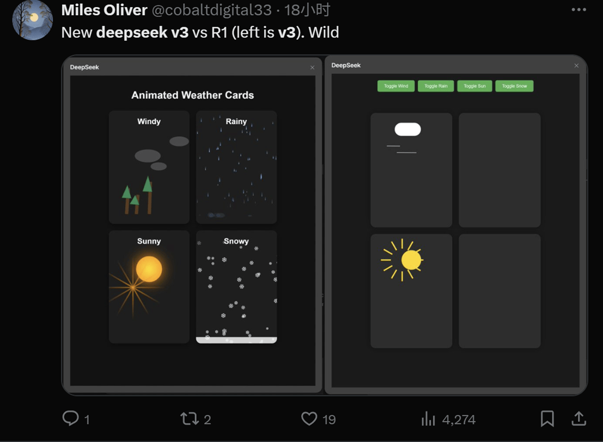Click Miles Oliver's profile avatar
The height and width of the screenshot is (442, 603).
coord(32,20)
